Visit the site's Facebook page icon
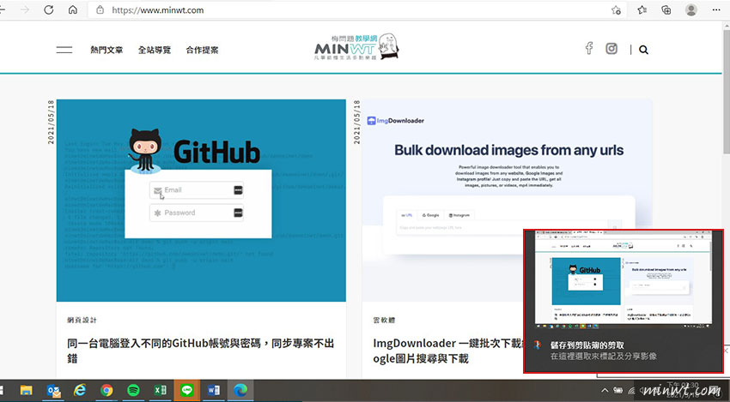 tap(589, 48)
